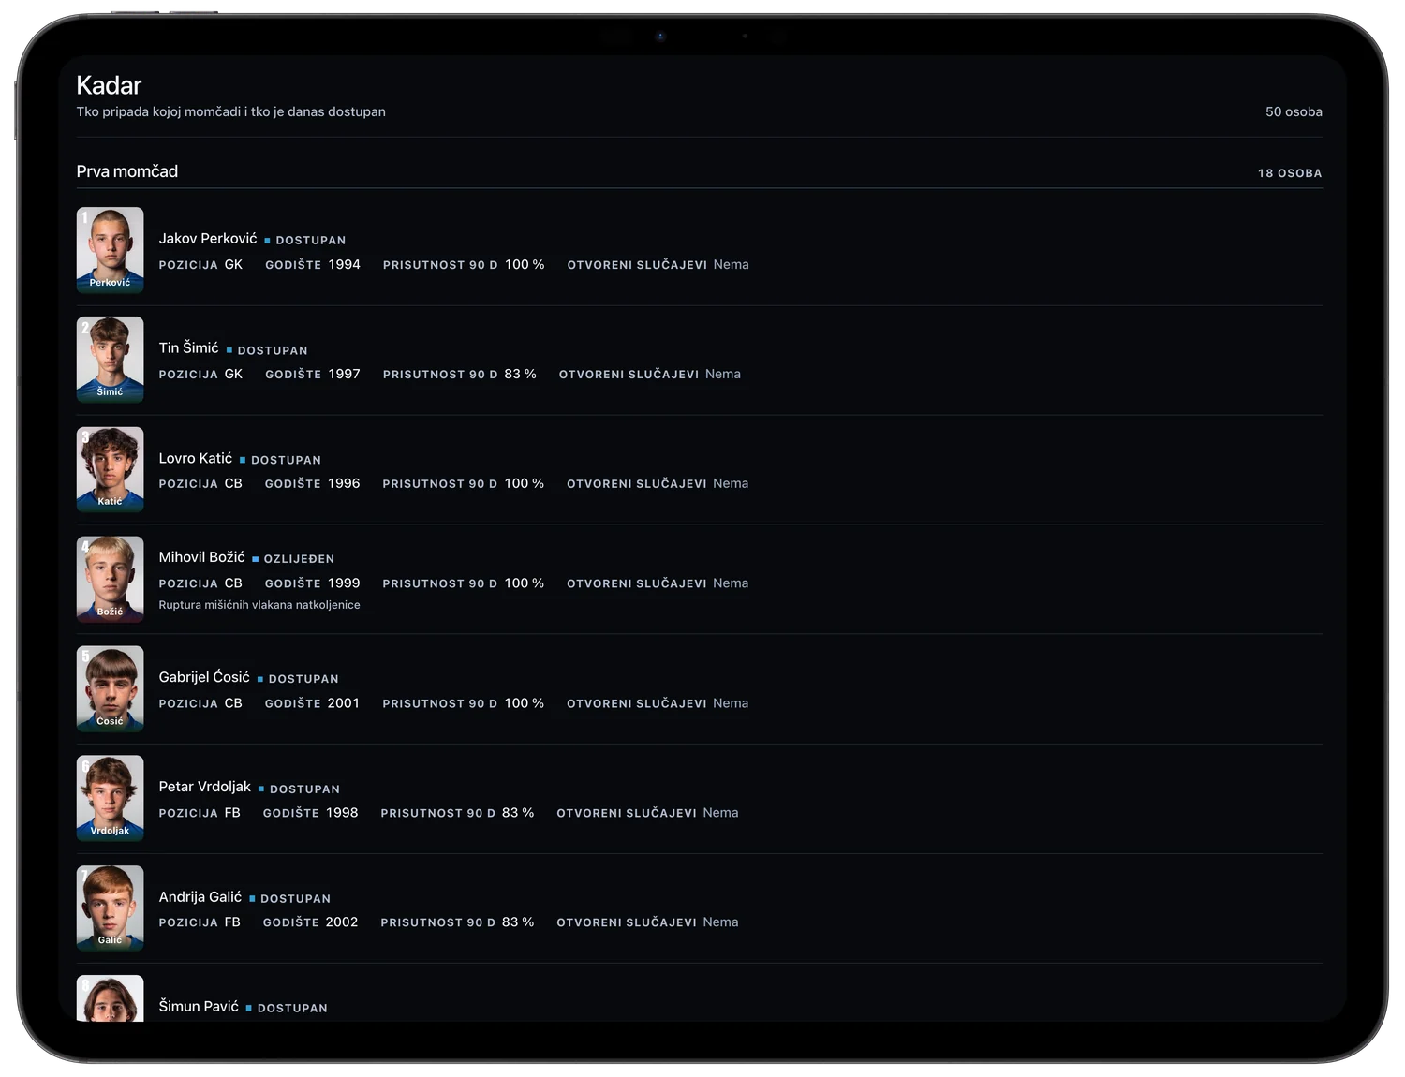Click birth year 1994 for Jakov Perković
The height and width of the screenshot is (1077, 1405).
344,265
